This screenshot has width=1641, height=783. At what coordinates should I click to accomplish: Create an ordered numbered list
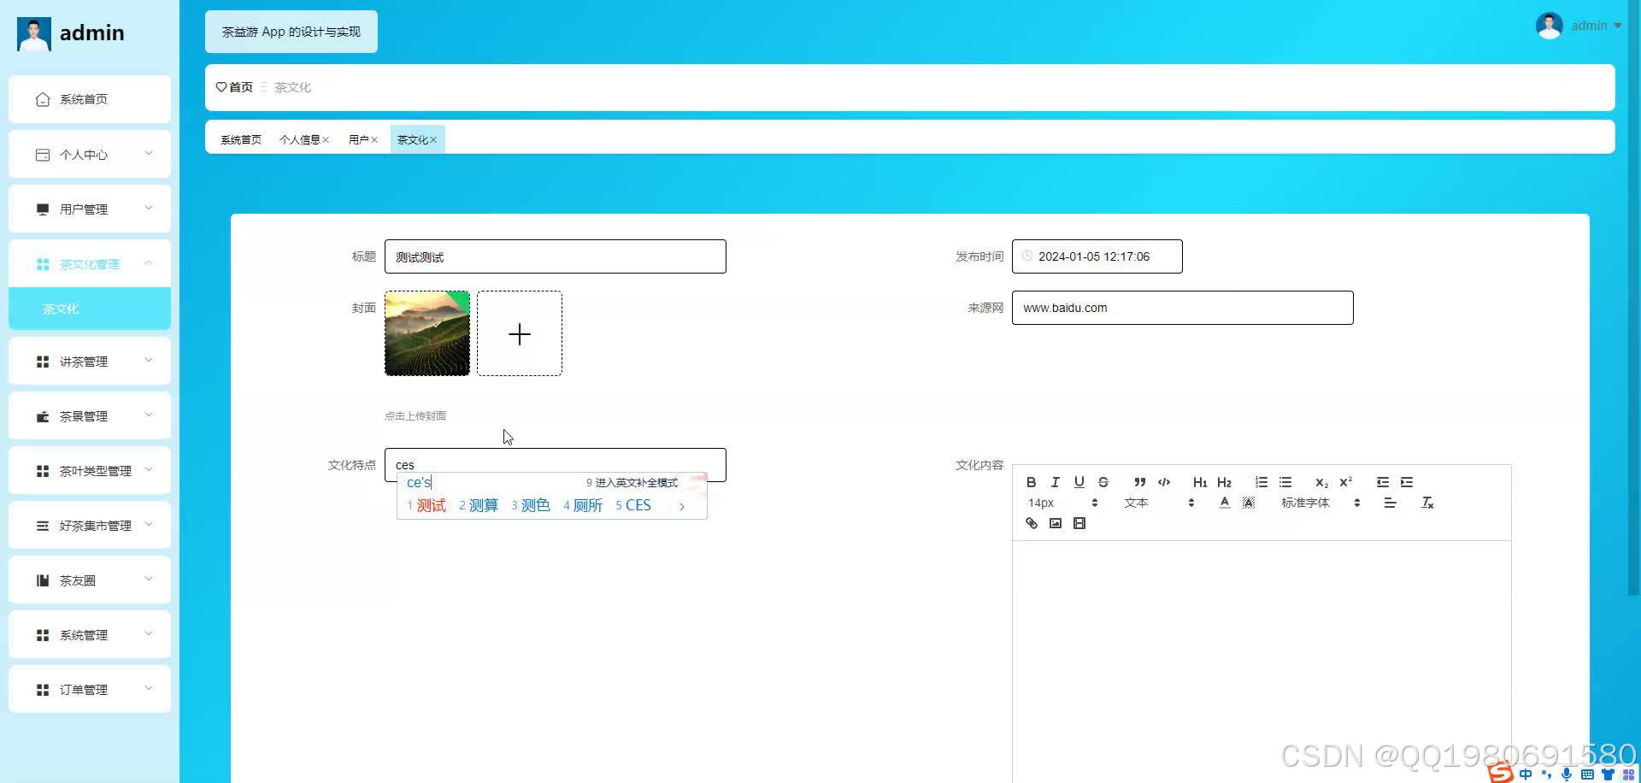click(1262, 482)
